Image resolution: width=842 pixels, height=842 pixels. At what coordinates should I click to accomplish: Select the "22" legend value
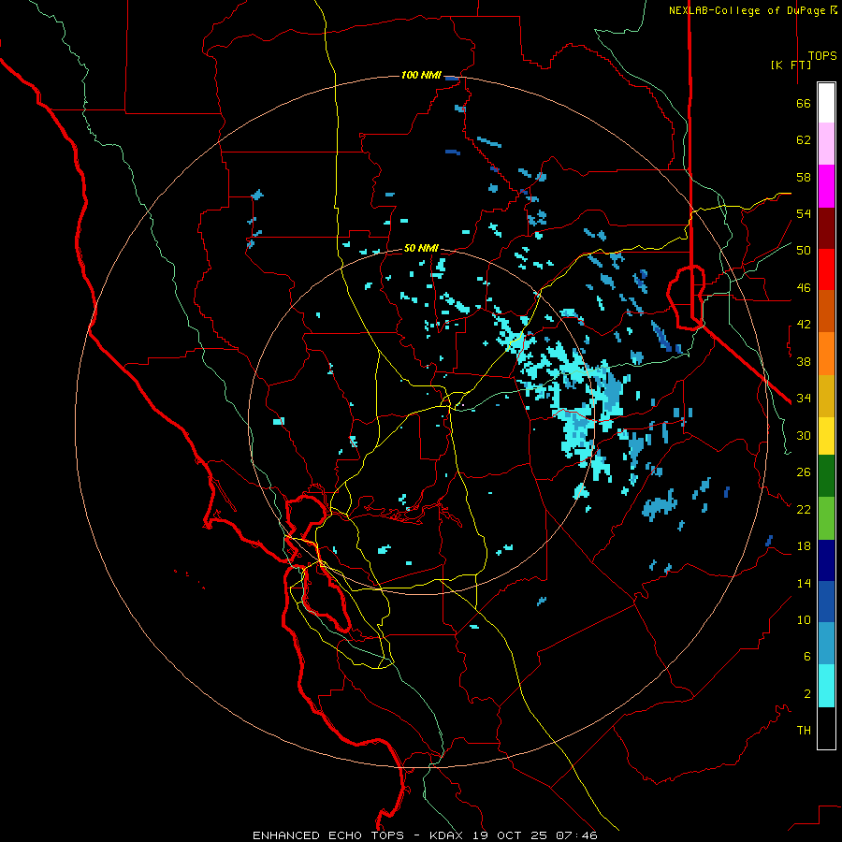[x=804, y=509]
